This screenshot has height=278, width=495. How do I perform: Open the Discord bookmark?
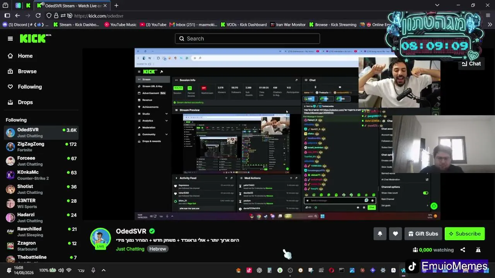pyautogui.click(x=26, y=25)
